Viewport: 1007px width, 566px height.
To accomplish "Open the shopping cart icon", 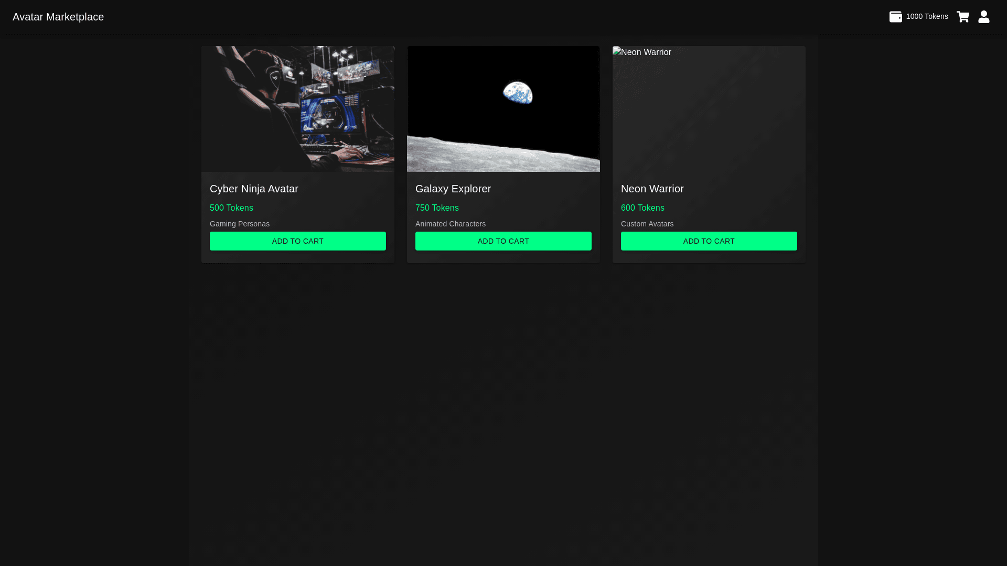I will 962,17.
